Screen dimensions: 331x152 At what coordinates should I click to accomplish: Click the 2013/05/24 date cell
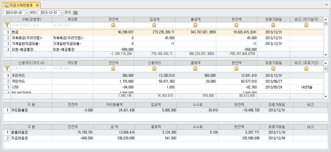pos(274,87)
